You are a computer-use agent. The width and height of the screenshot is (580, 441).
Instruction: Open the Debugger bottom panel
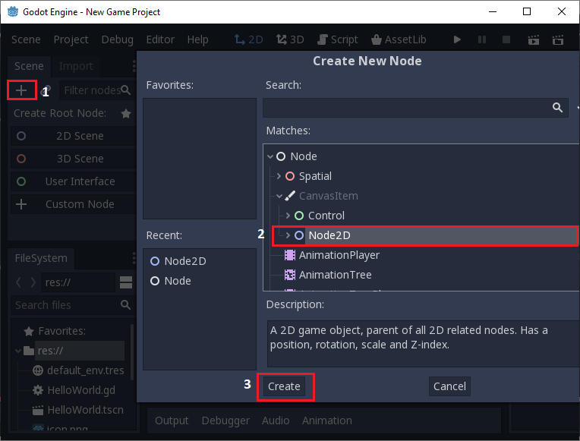[225, 421]
